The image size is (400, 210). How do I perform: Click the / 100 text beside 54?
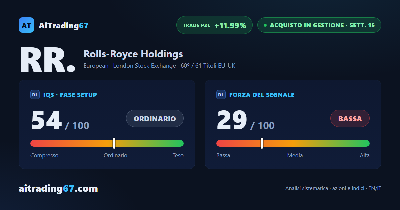(x=77, y=126)
